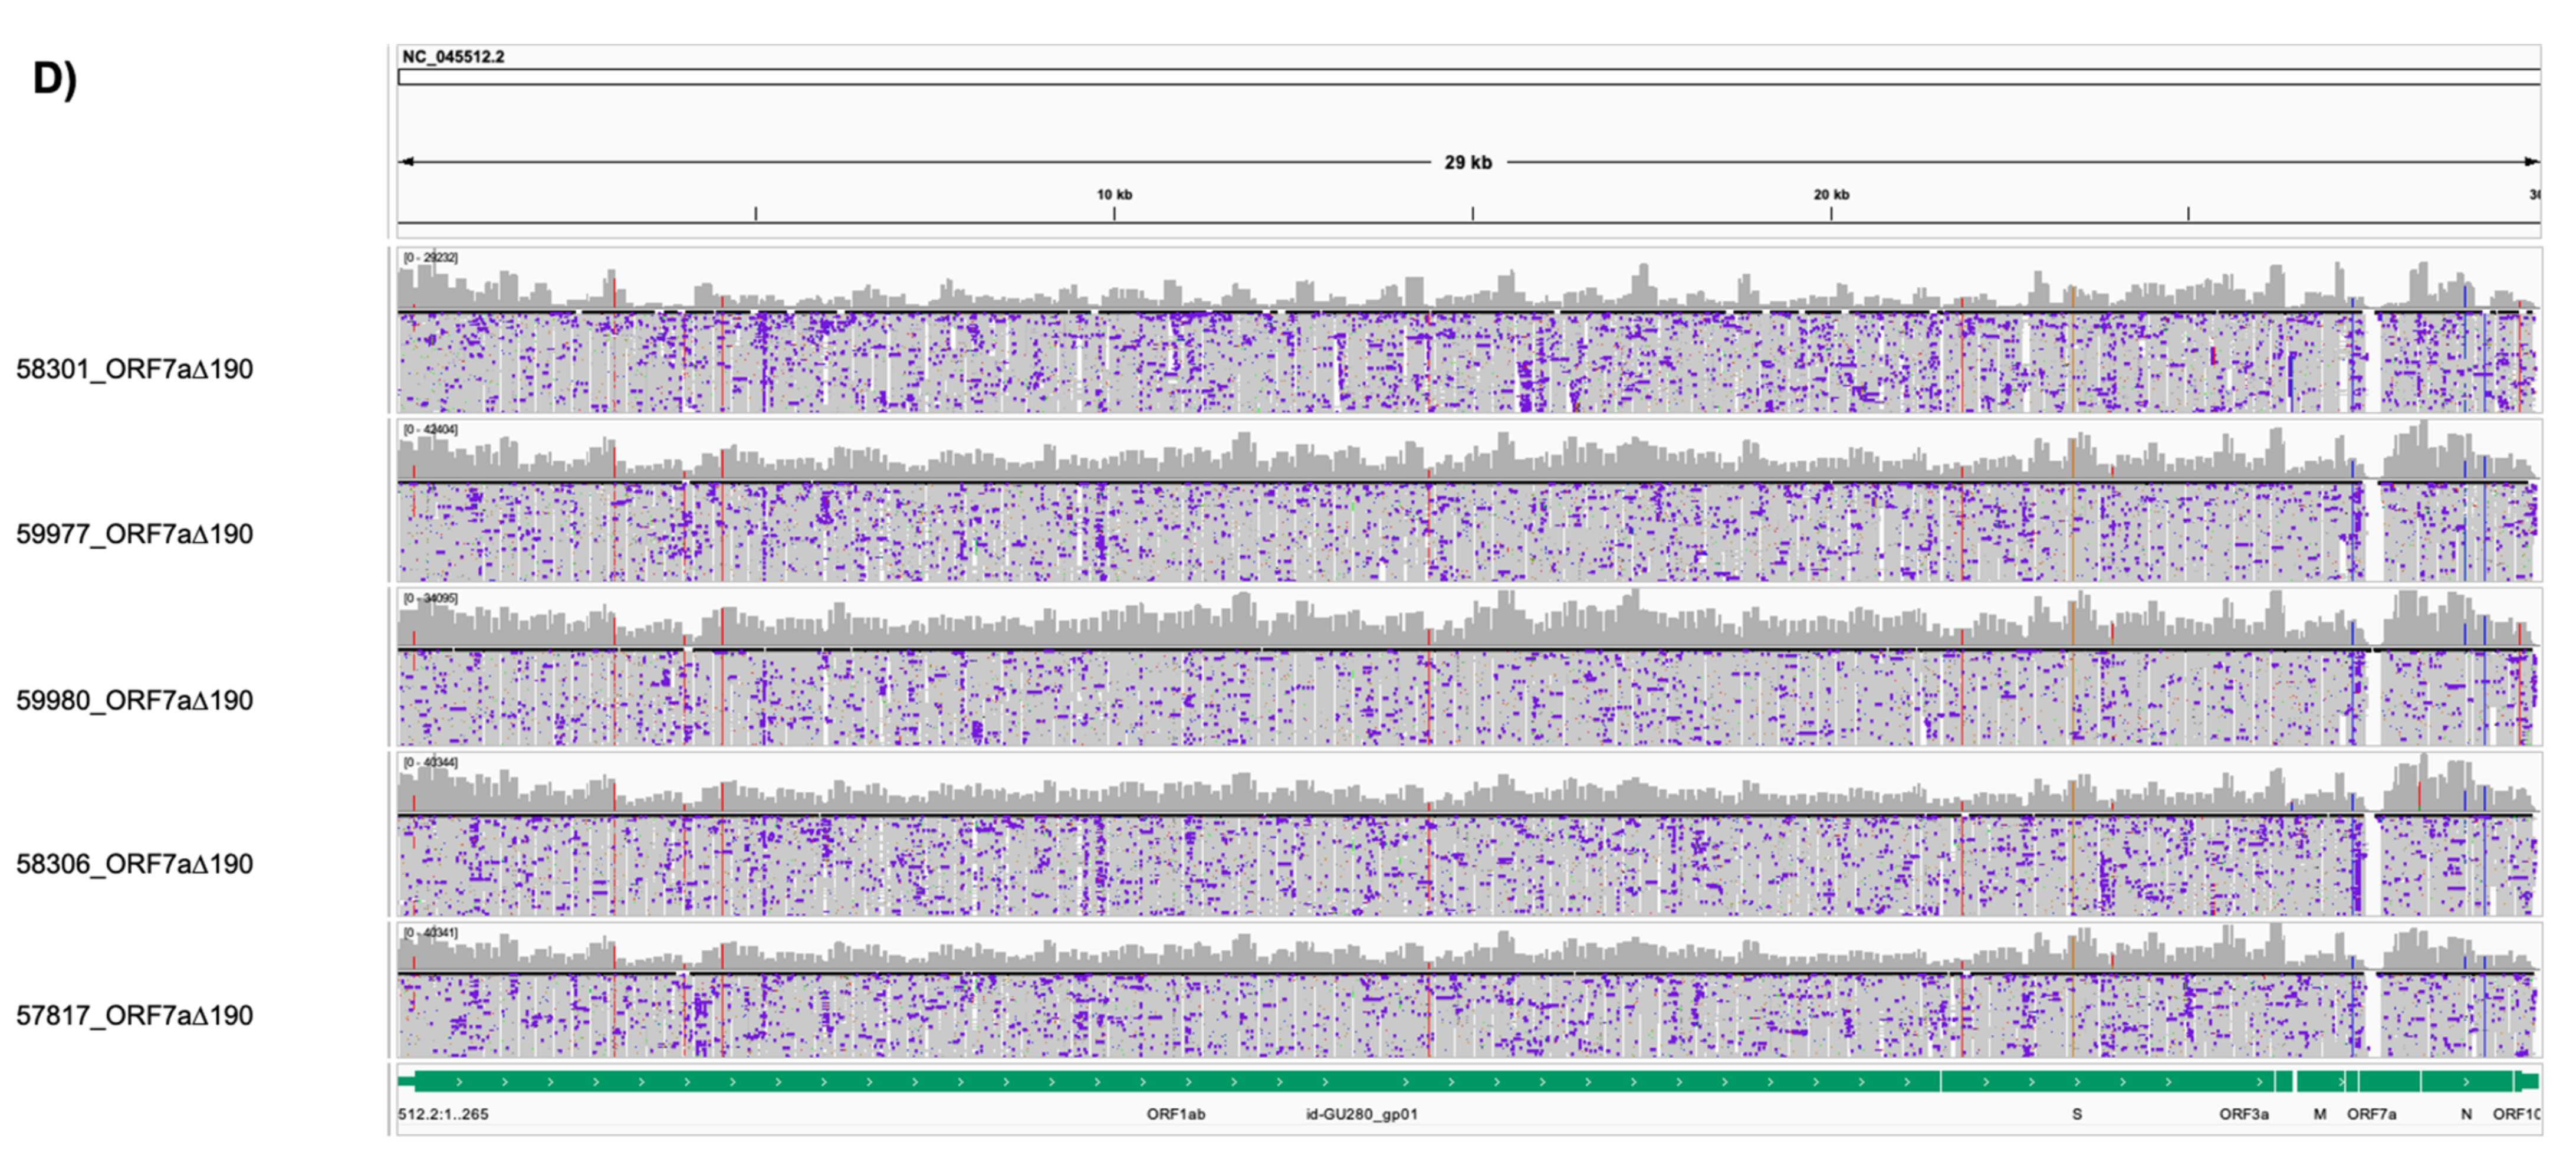Click the 20 kb ruler tick label
This screenshot has height=1168, width=2576.
tap(1831, 195)
